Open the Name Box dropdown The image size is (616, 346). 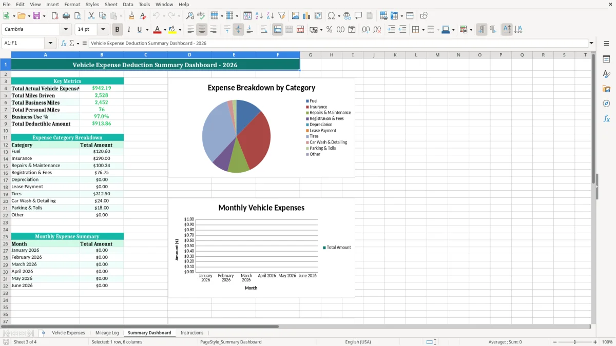(x=50, y=44)
